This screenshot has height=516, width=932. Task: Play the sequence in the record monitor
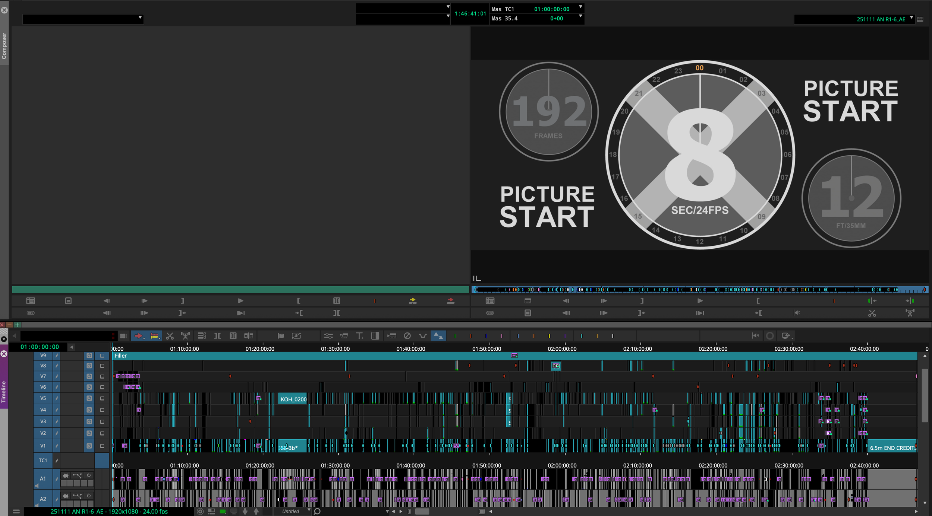click(x=700, y=301)
